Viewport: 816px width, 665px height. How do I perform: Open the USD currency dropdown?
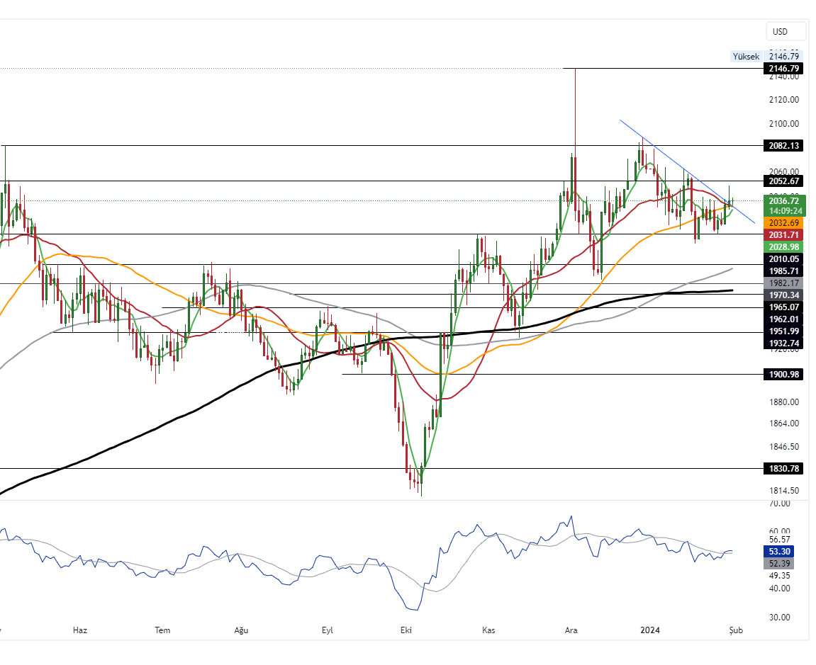pyautogui.click(x=786, y=31)
